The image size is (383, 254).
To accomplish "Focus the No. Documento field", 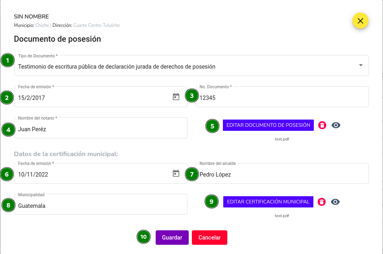I will (282, 97).
